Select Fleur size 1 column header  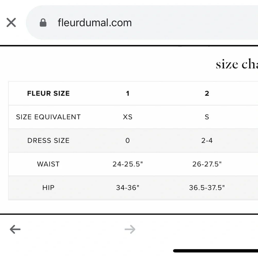coord(128,93)
